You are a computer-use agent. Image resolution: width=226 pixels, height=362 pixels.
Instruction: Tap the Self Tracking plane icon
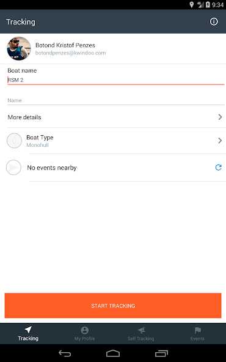click(141, 330)
